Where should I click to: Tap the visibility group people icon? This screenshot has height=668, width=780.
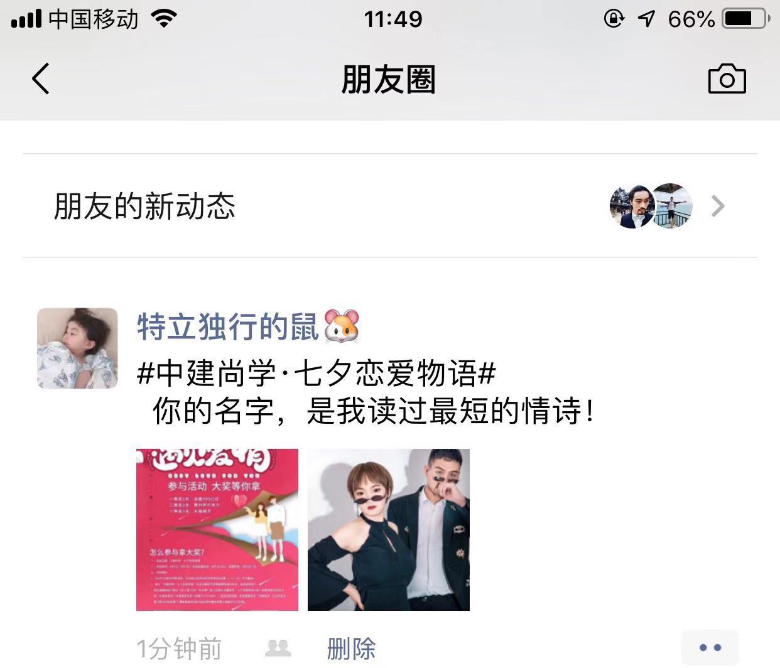(278, 648)
